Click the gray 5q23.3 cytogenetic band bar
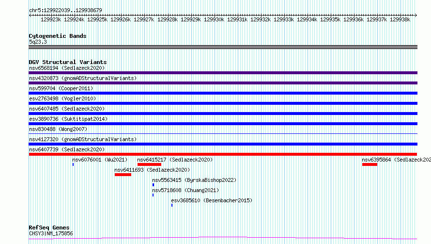431x244 pixels. (223, 47)
